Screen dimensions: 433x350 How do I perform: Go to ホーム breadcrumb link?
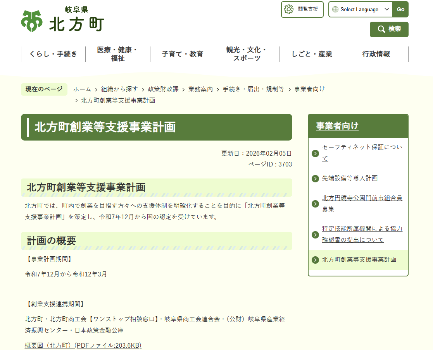(82, 89)
